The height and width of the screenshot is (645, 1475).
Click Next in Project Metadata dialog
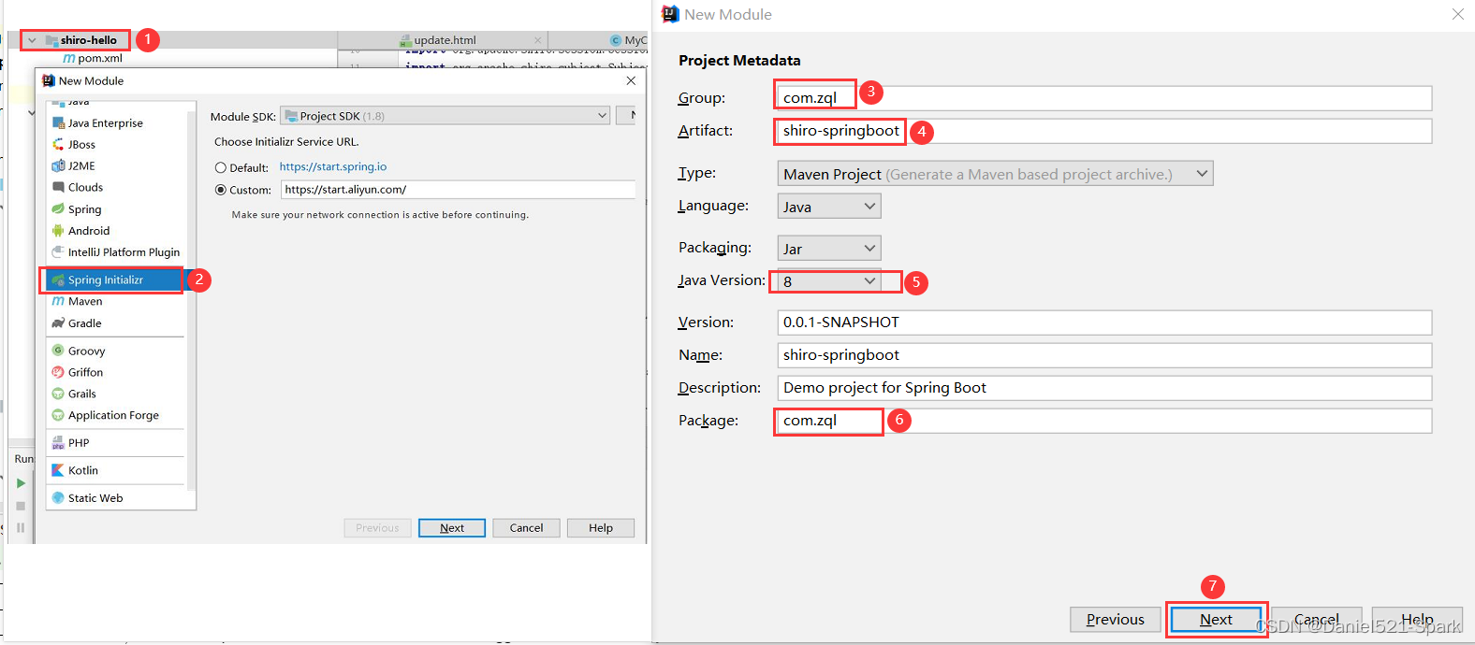[x=1217, y=620]
